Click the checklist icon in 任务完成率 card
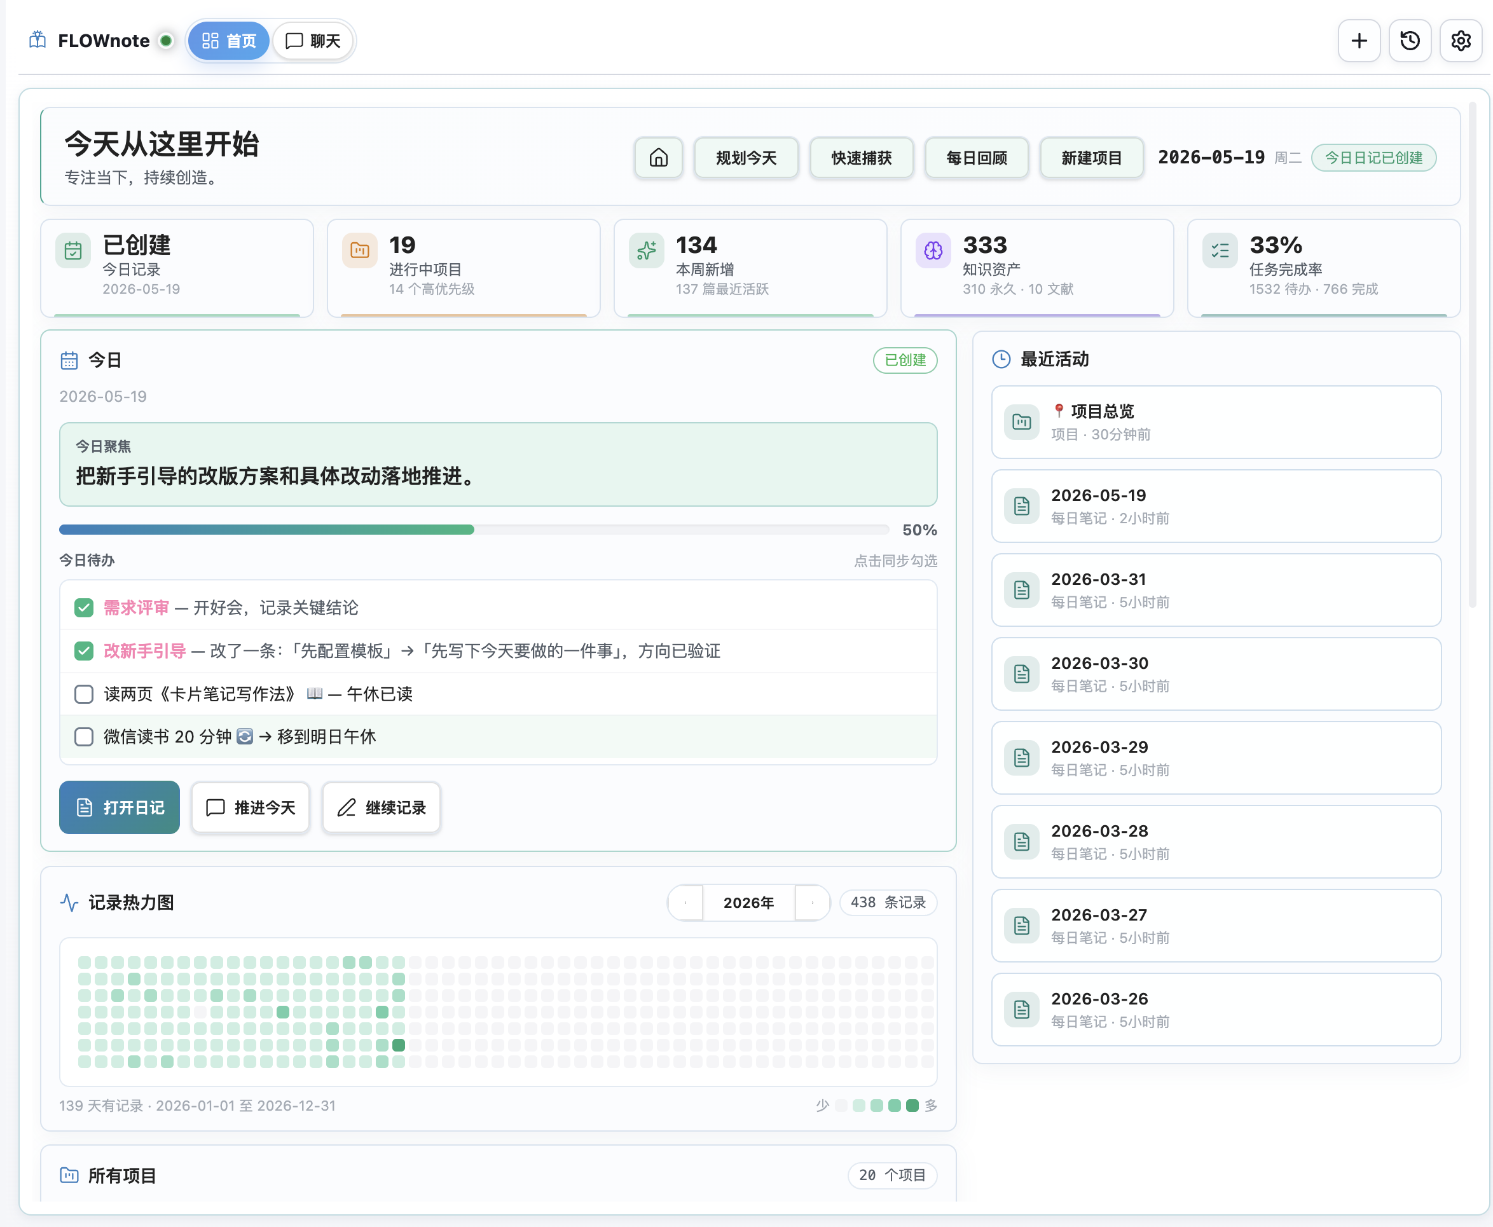Image resolution: width=1493 pixels, height=1227 pixels. tap(1220, 250)
